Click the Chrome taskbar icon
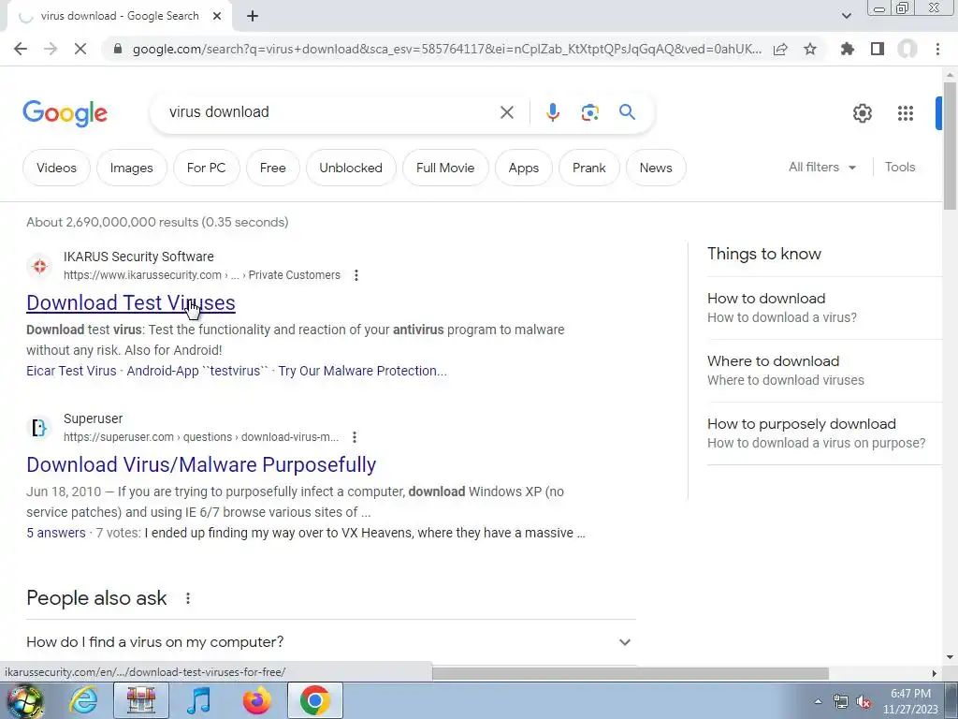This screenshot has width=958, height=719. [314, 700]
